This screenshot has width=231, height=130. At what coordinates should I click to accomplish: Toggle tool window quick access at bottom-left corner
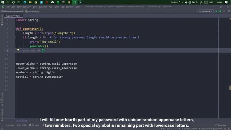click(x=2, y=129)
